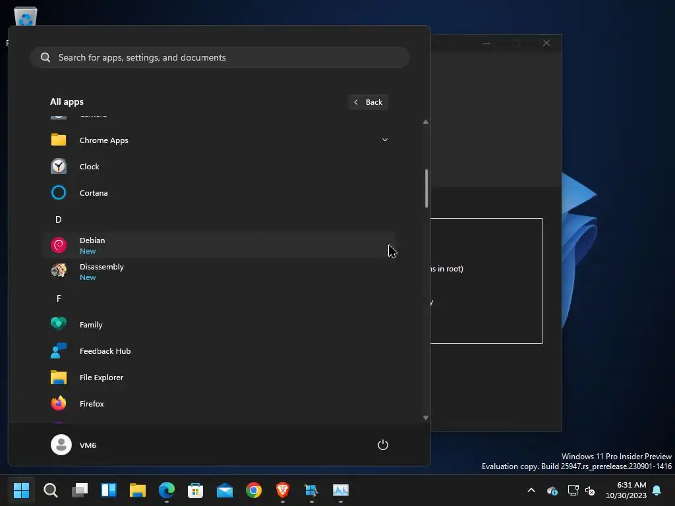The image size is (675, 506).
Task: Open File Explorer from the taskbar
Action: pos(138,490)
